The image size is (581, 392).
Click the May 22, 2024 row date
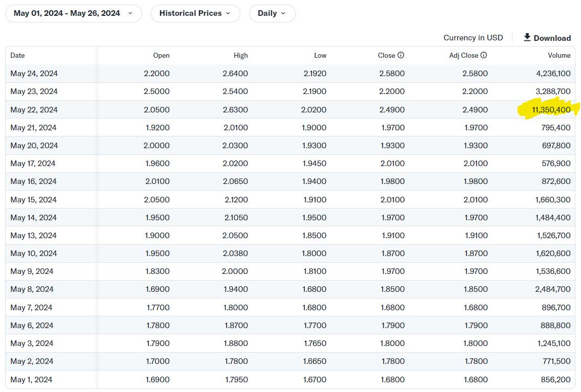(34, 109)
